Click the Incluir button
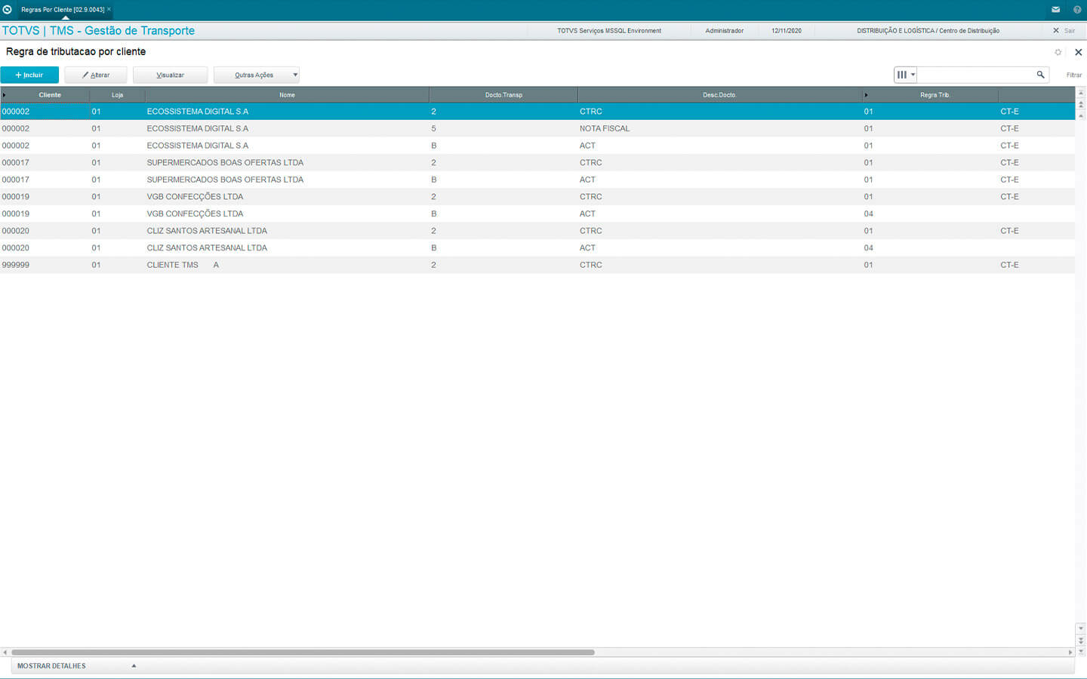The image size is (1087, 679). click(29, 75)
